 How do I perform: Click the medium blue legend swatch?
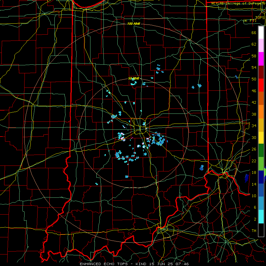261,190
